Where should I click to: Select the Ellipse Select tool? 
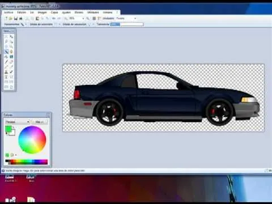[6, 46]
